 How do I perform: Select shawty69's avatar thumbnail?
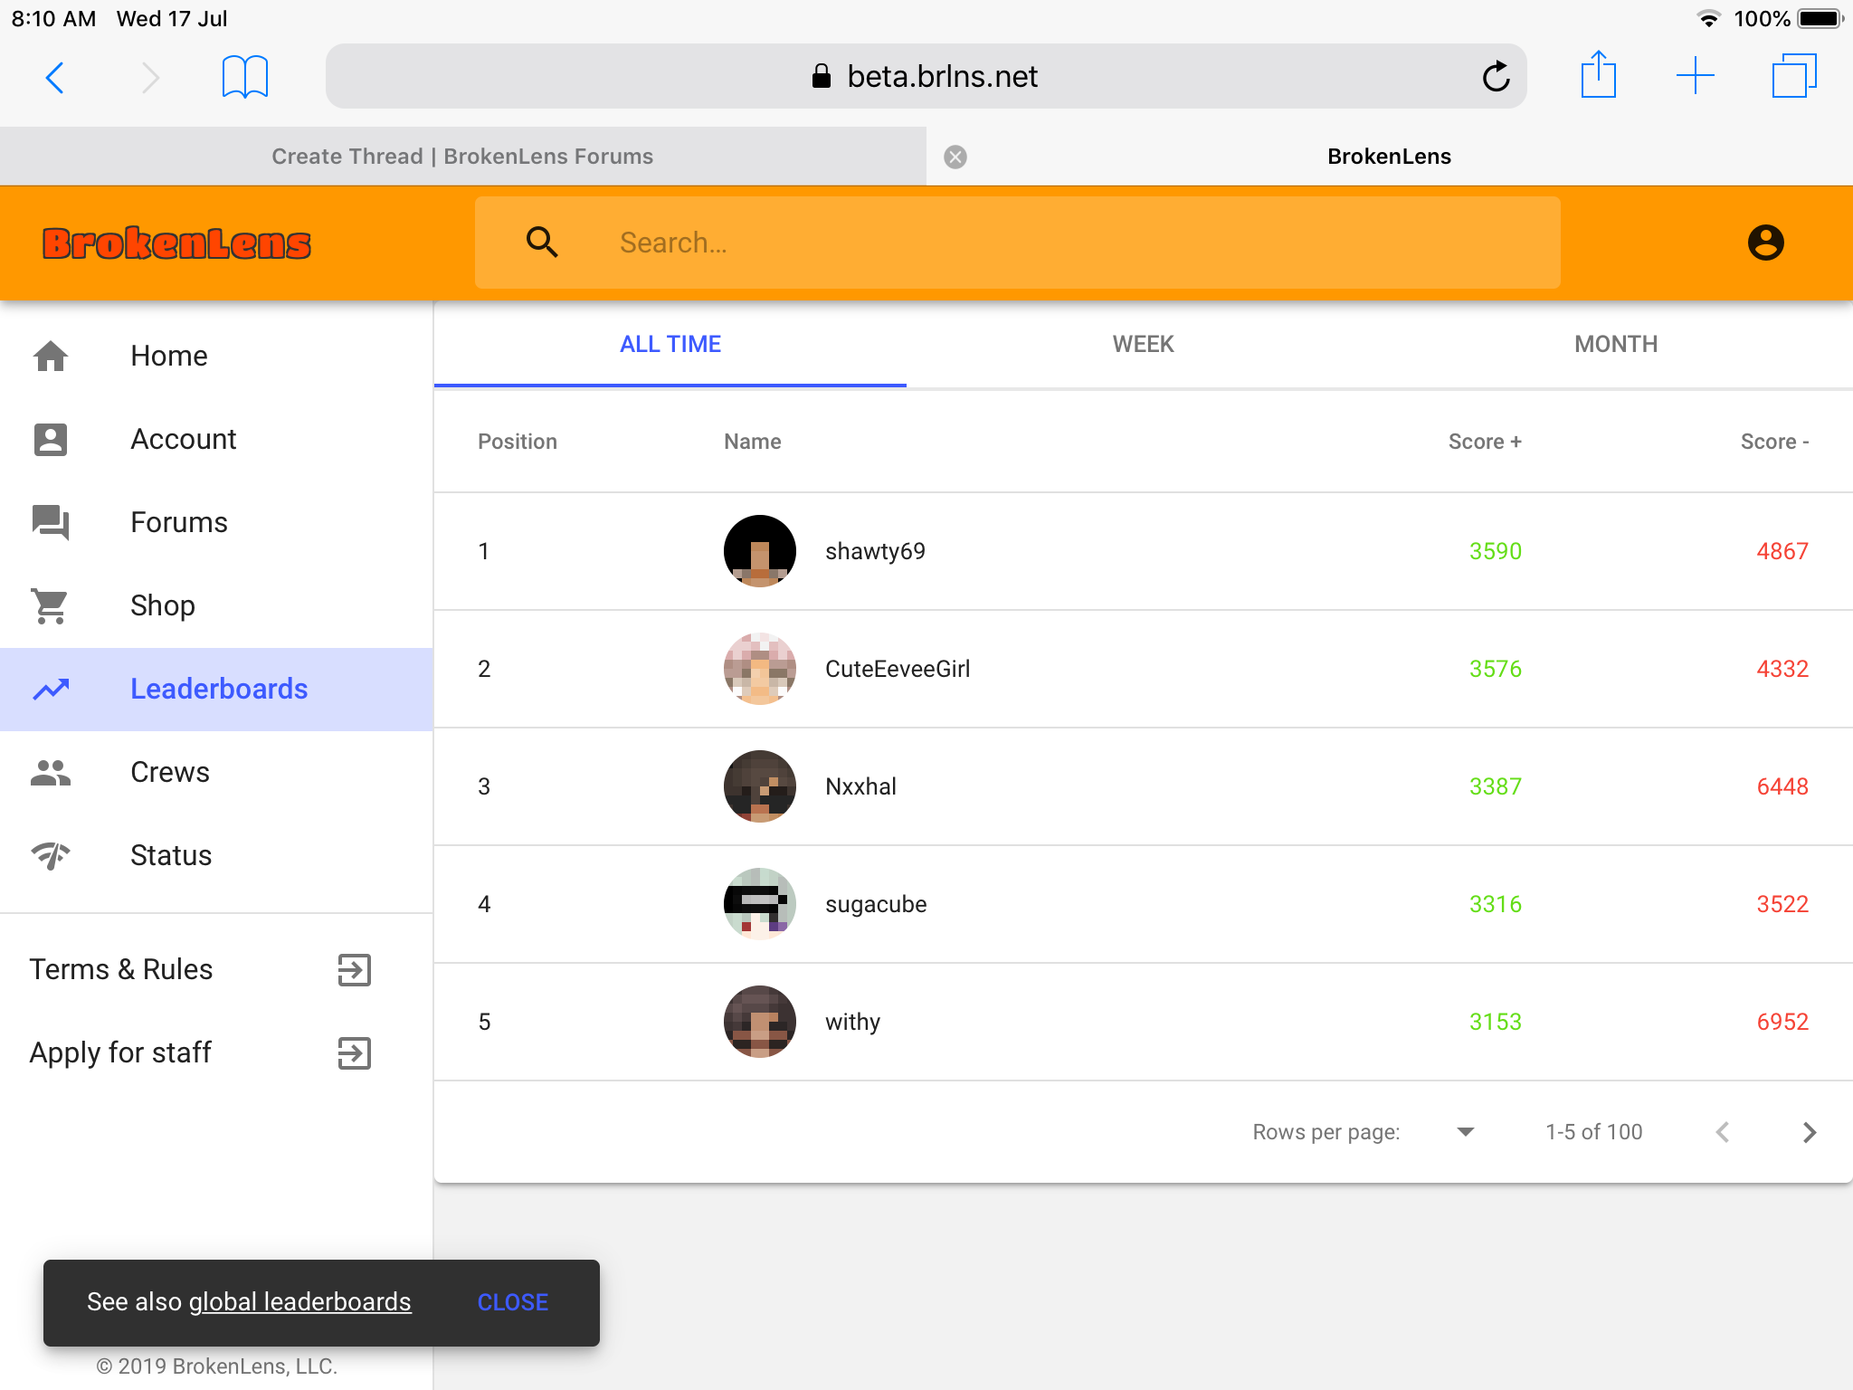[760, 551]
